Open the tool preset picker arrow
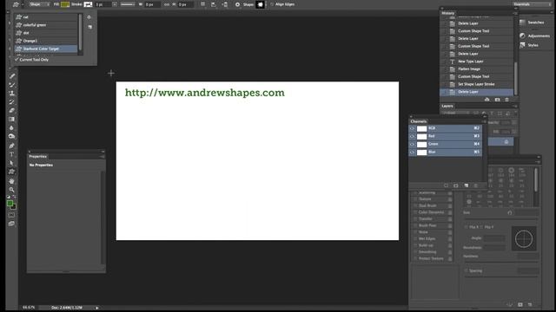 coord(23,4)
